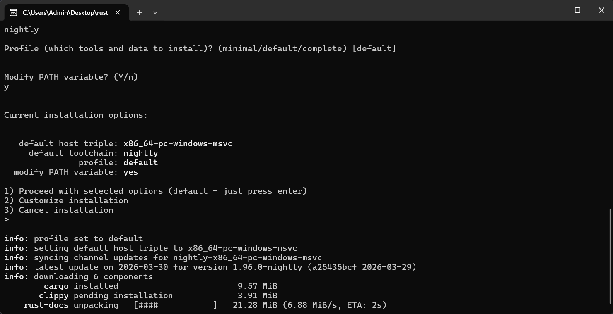Click the 'nightly' default toolchain value
Viewport: 613px width, 314px height.
pos(140,153)
